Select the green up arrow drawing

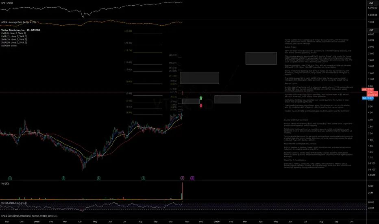tap(201, 98)
